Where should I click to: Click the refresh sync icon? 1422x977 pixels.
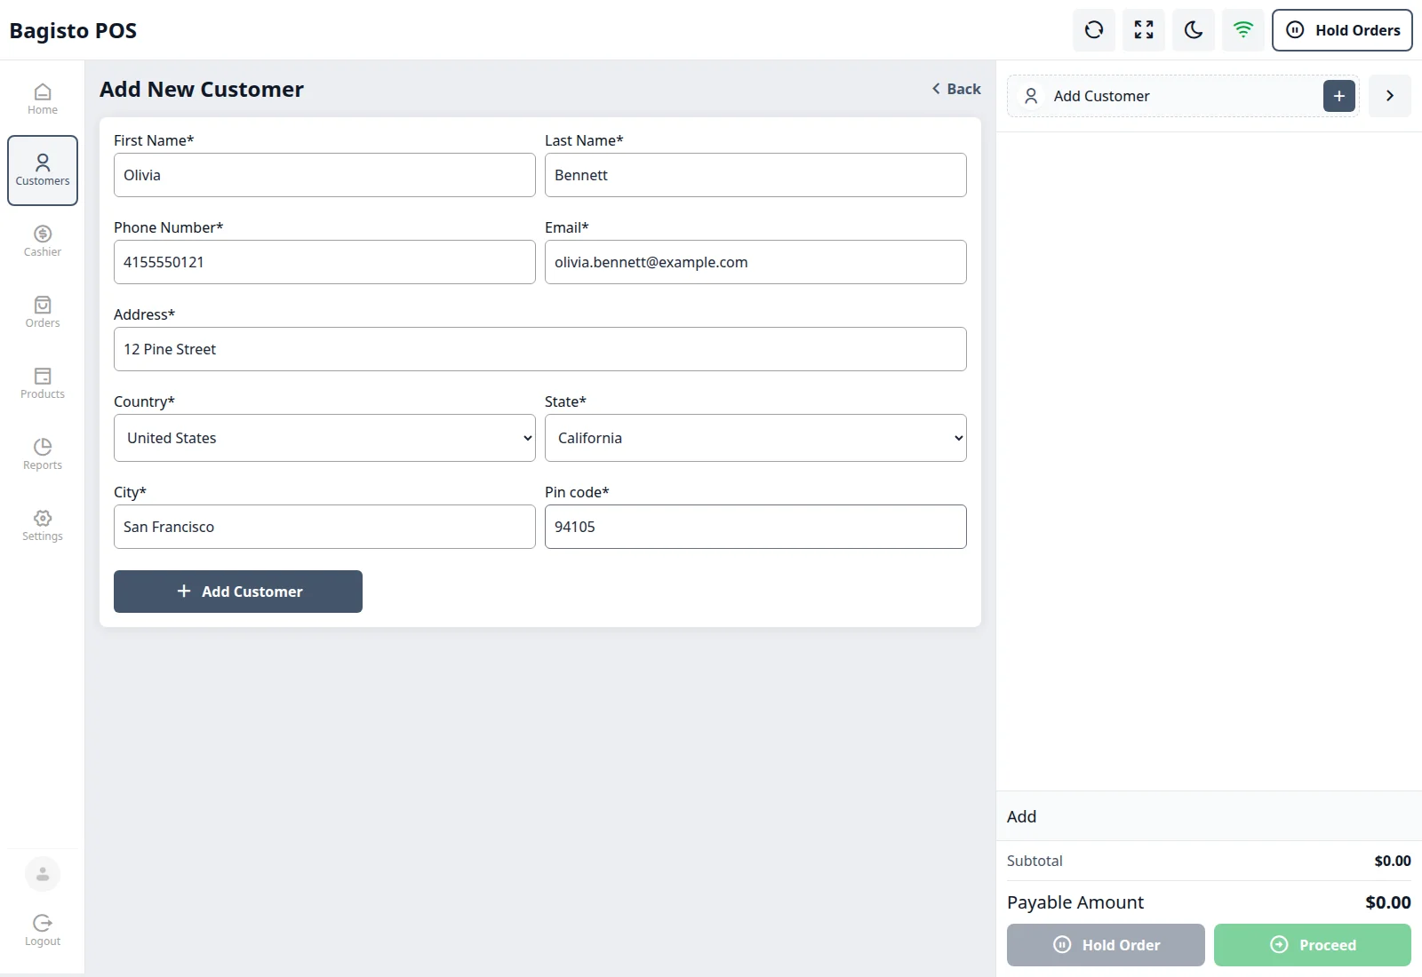point(1094,30)
